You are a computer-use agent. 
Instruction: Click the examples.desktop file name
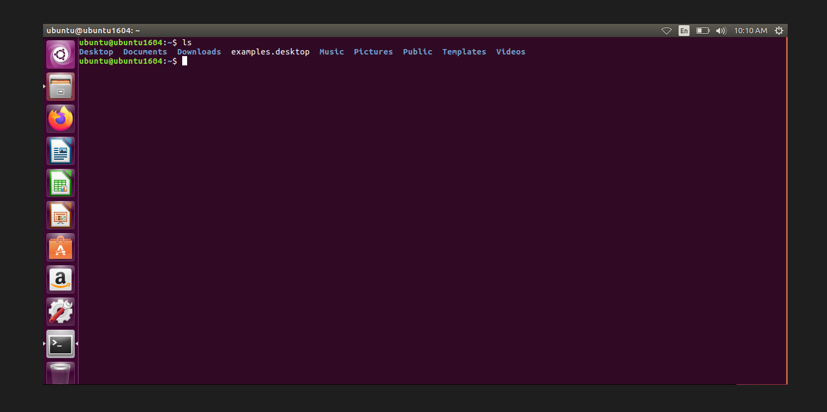click(x=271, y=52)
